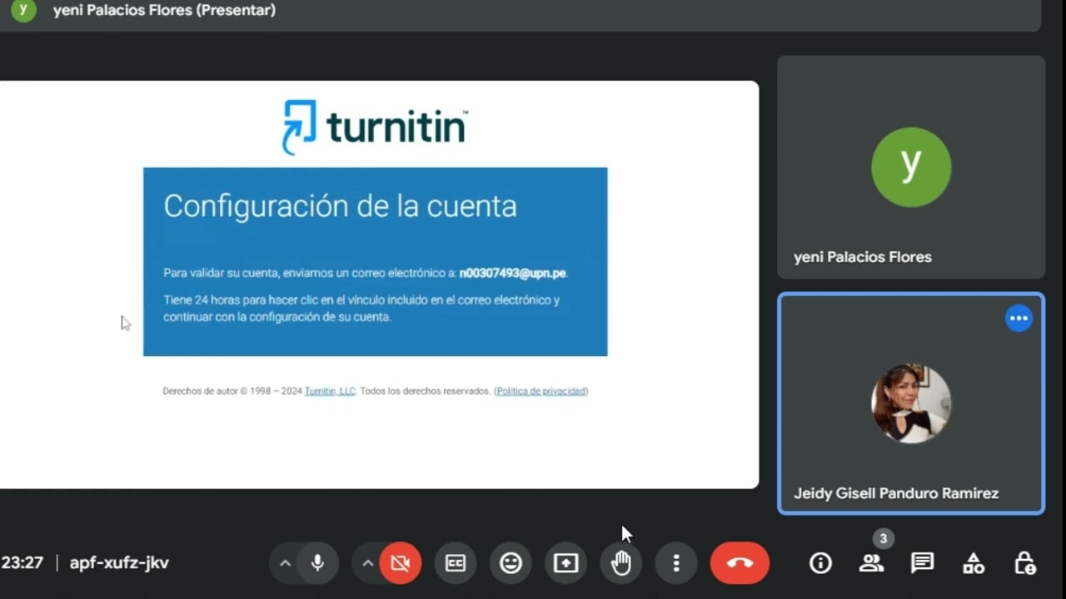The height and width of the screenshot is (599, 1066).
Task: Click the present screen button
Action: coord(566,563)
